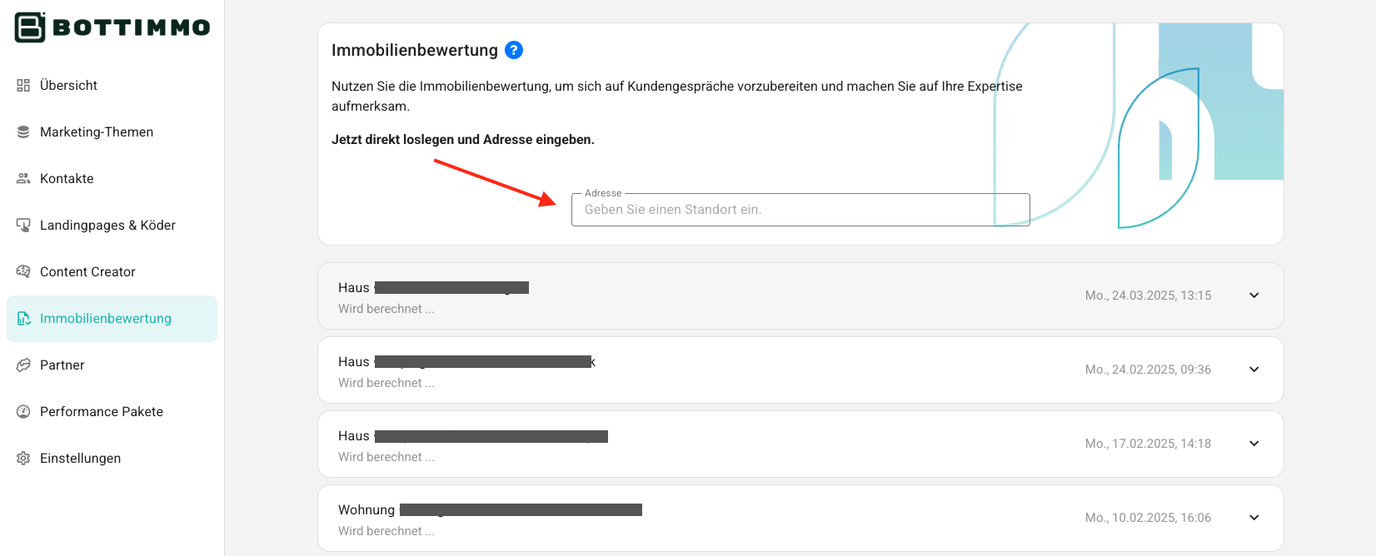The height and width of the screenshot is (556, 1376).
Task: Expand the Haus entry from 24.03.2025
Action: [x=1254, y=295]
